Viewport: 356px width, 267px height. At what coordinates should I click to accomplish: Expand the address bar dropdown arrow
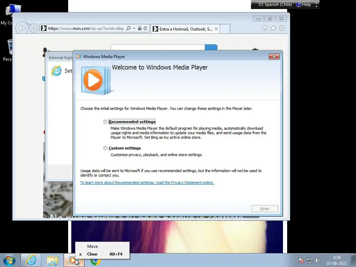134,29
